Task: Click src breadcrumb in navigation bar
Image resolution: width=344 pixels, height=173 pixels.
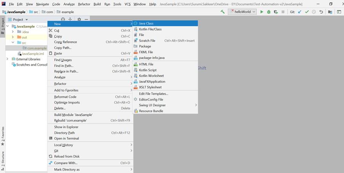Action: tap(34, 12)
